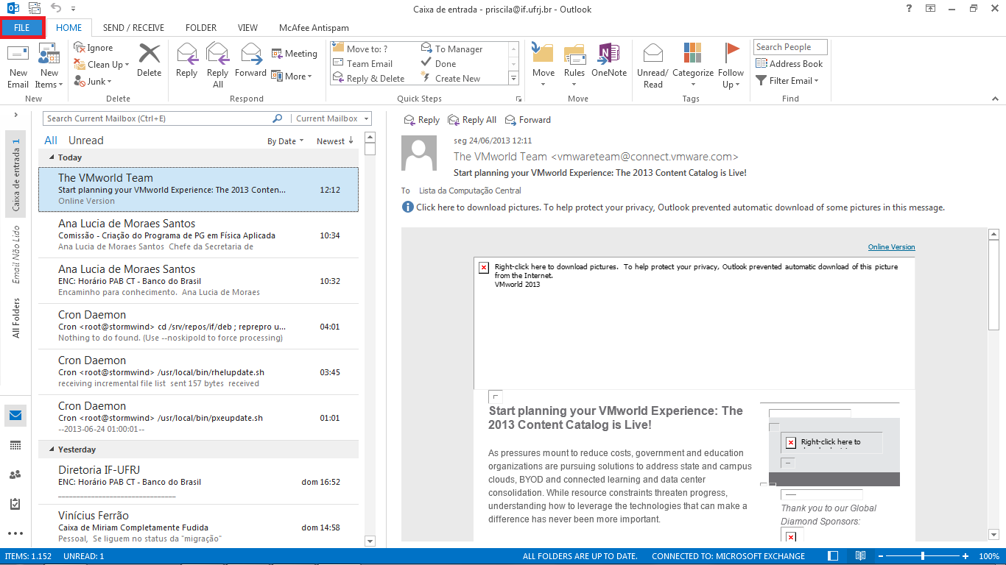Open Clean Up dropdown

(x=102, y=65)
